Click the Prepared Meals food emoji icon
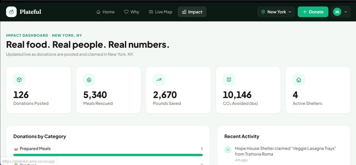The width and height of the screenshot is (356, 165). [16, 149]
